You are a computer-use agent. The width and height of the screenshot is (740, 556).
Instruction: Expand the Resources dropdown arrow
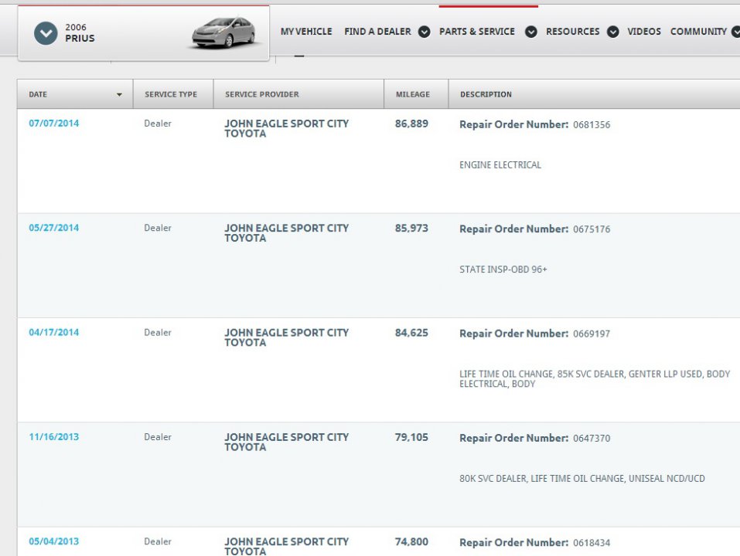coord(613,32)
